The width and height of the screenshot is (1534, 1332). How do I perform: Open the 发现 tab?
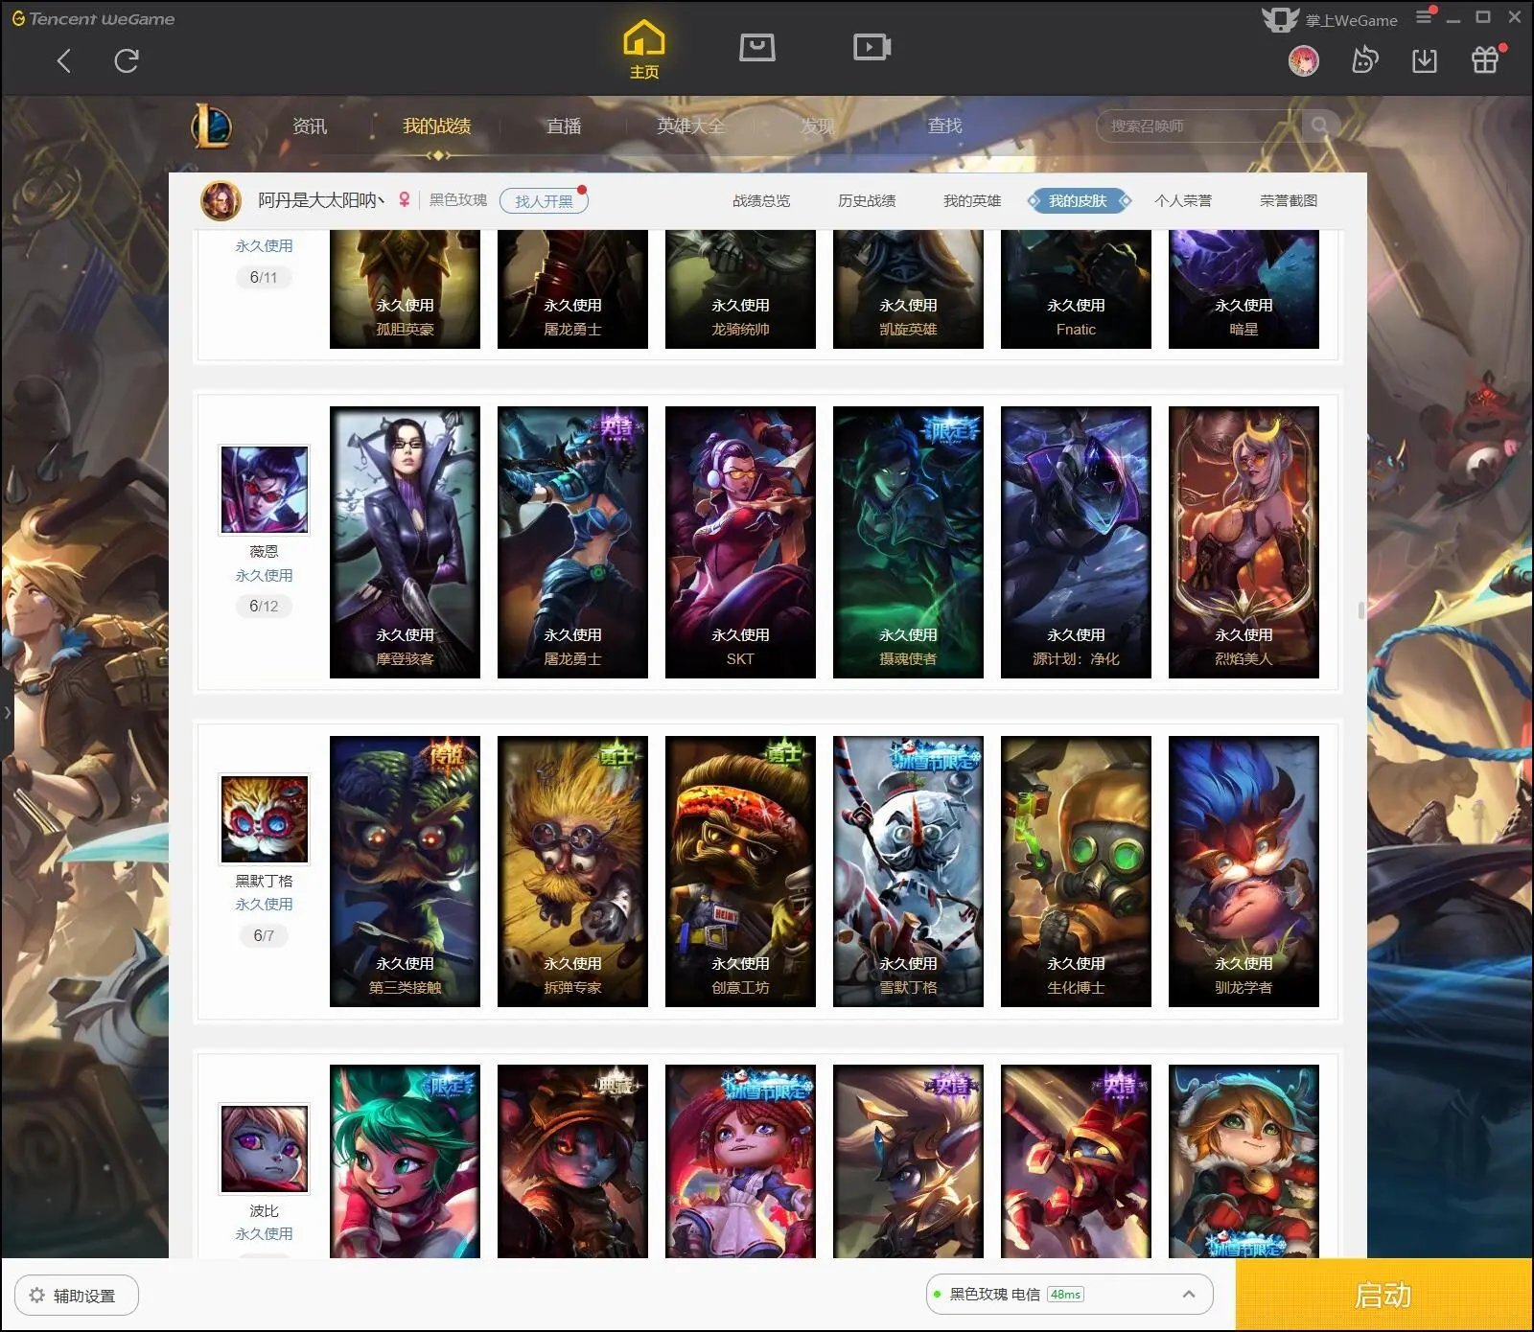818,126
